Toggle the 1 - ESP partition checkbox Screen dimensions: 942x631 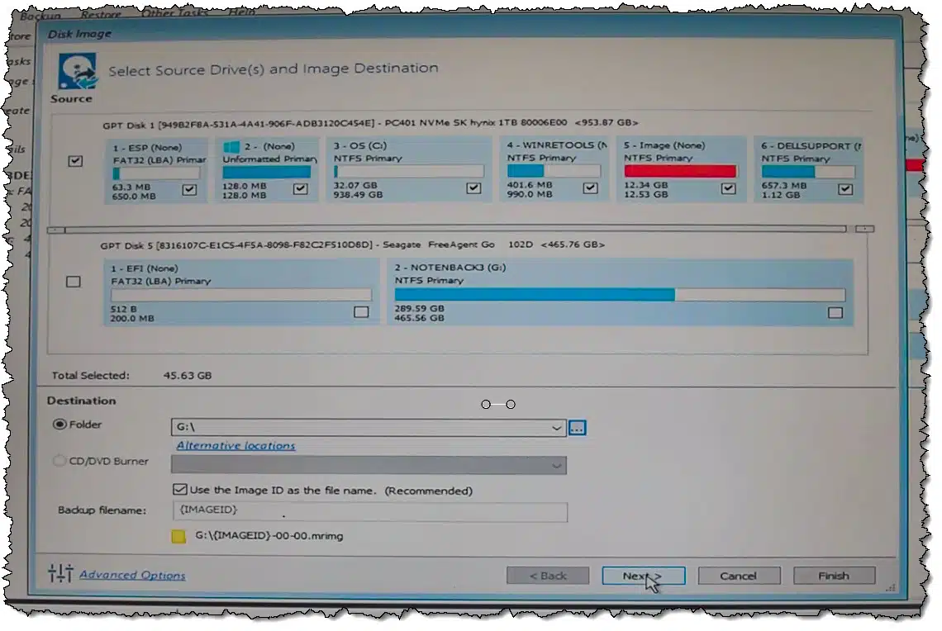(189, 190)
